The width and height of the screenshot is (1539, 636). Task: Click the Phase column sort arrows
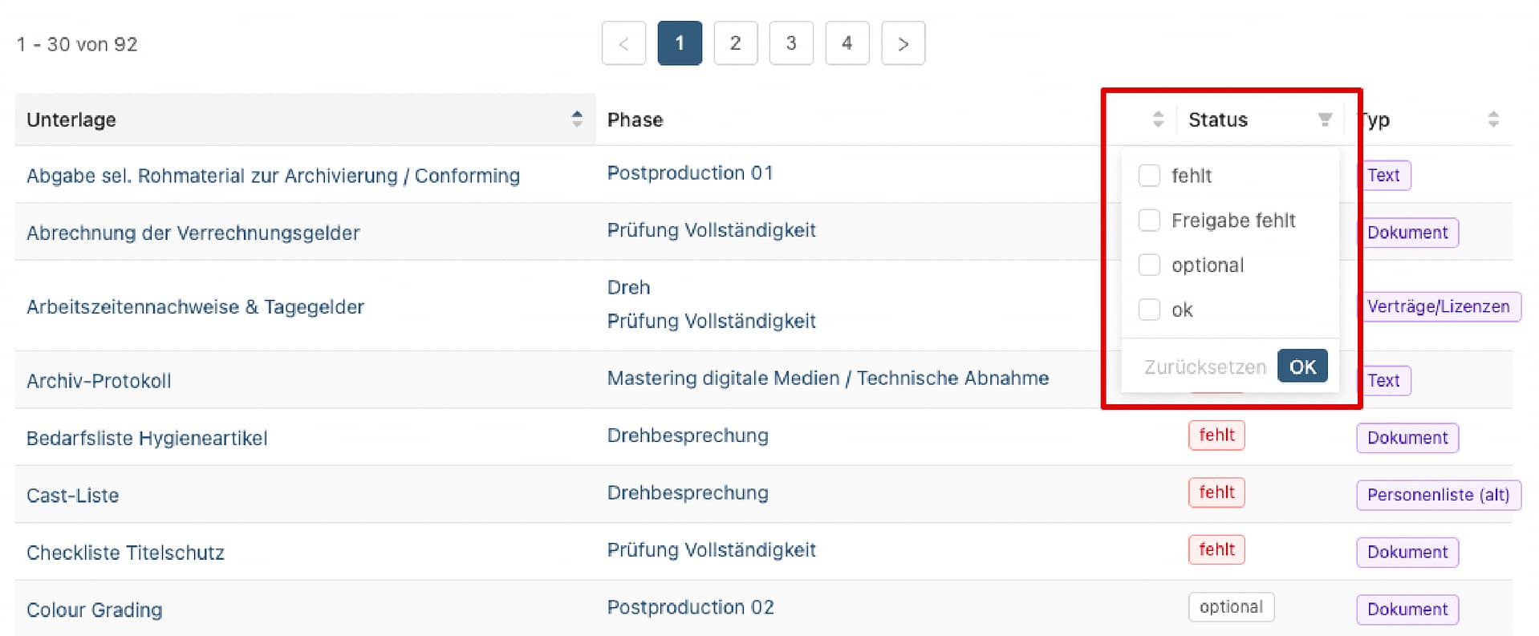(x=1157, y=120)
